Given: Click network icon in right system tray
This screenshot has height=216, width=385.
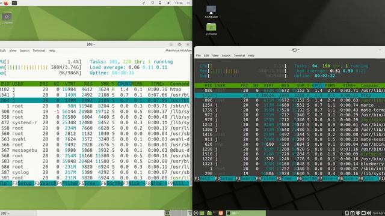Looking at the screenshot, I should click(363, 213).
